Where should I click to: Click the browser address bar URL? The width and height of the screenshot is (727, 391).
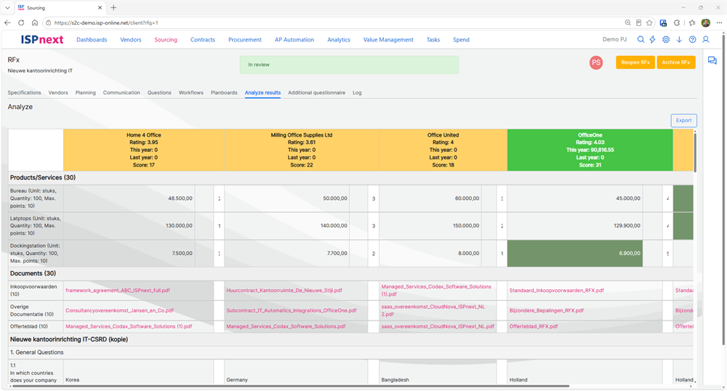106,23
